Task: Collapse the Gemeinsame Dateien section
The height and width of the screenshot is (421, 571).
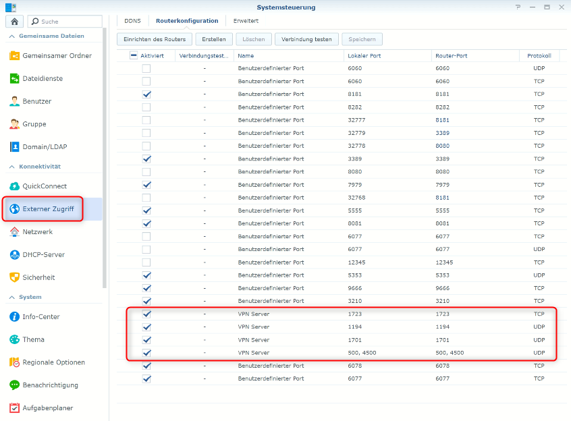Action: [x=11, y=36]
